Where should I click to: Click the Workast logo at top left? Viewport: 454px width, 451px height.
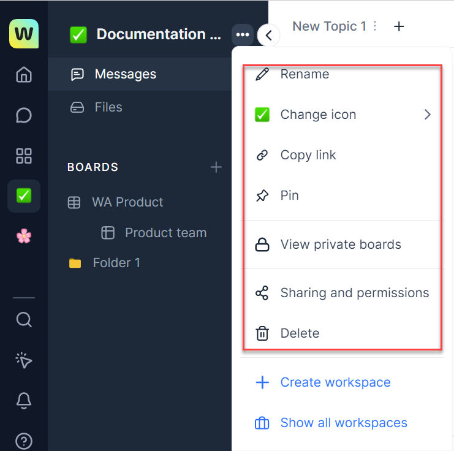pyautogui.click(x=24, y=34)
